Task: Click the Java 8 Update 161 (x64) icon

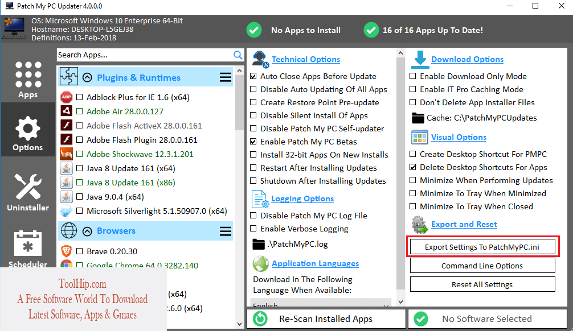Action: coord(66,168)
